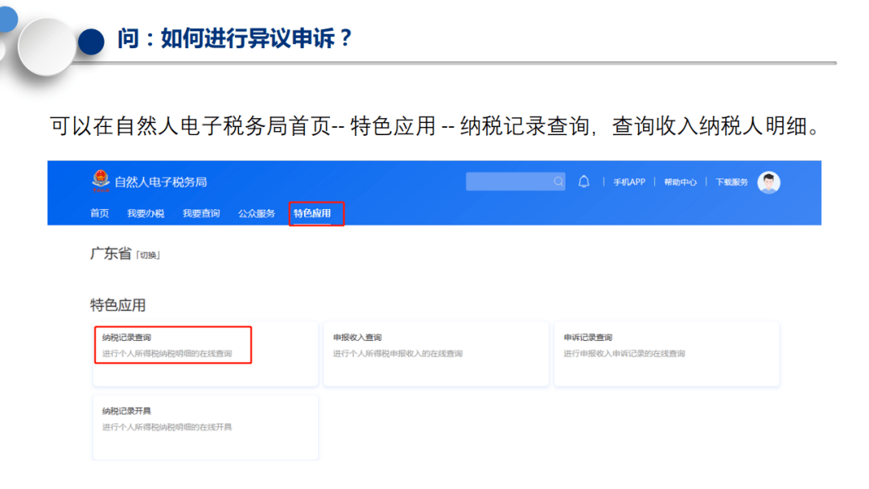869x489 pixels.
Task: Switch to the 我要办税 tab
Action: (x=146, y=213)
